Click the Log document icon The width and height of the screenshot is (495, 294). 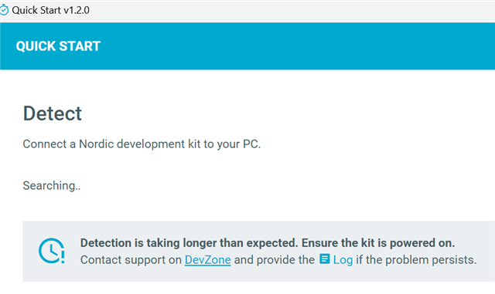(x=325, y=259)
